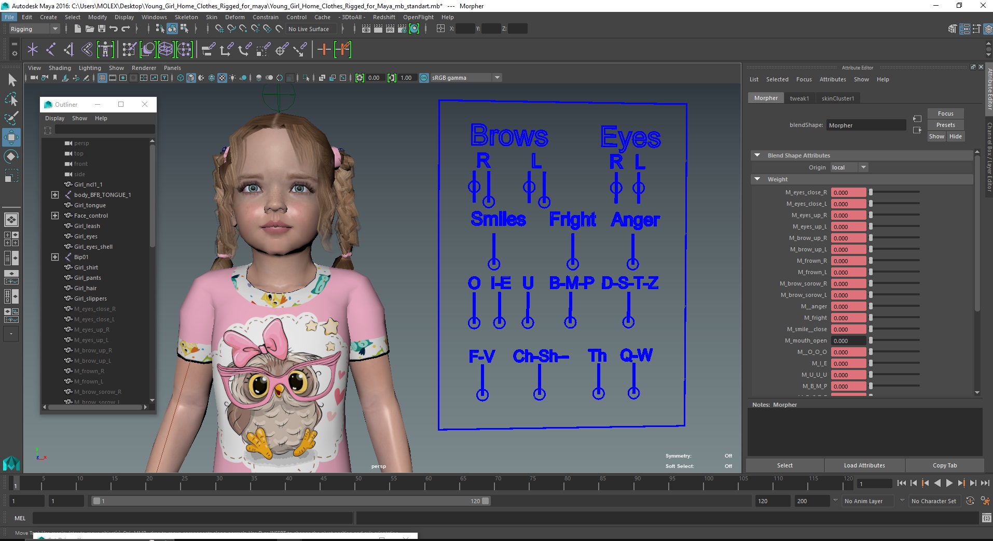Collapse the Blend Shape Attributes section

(757, 155)
